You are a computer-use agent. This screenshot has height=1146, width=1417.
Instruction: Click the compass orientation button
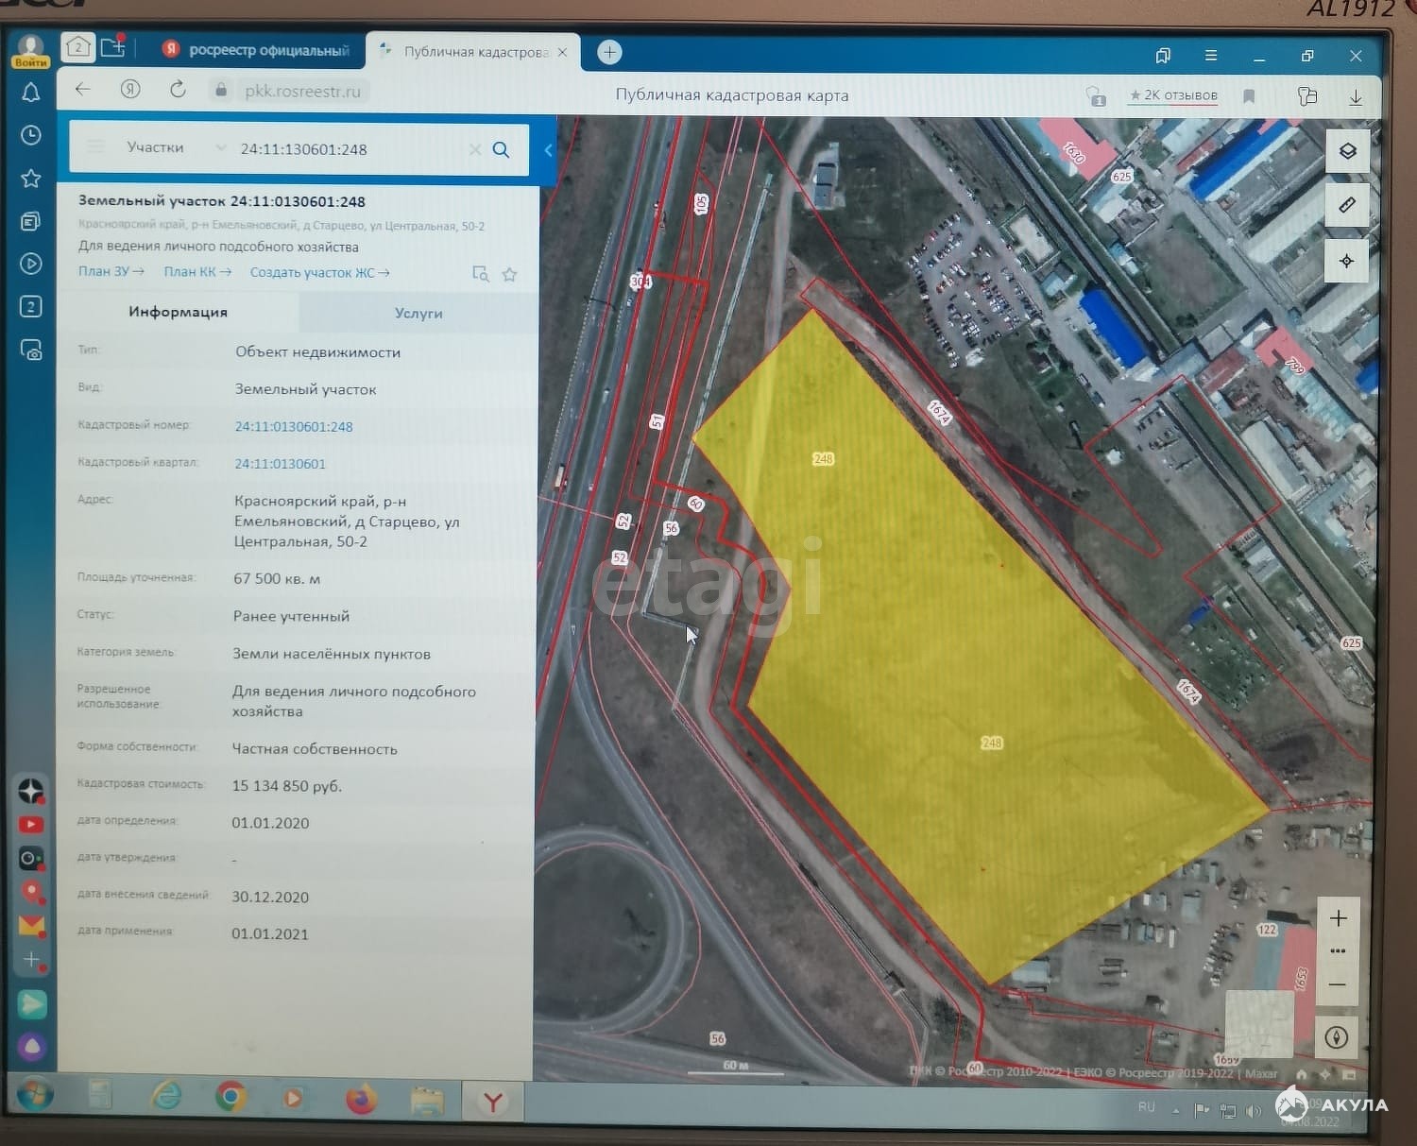coord(1336,1037)
